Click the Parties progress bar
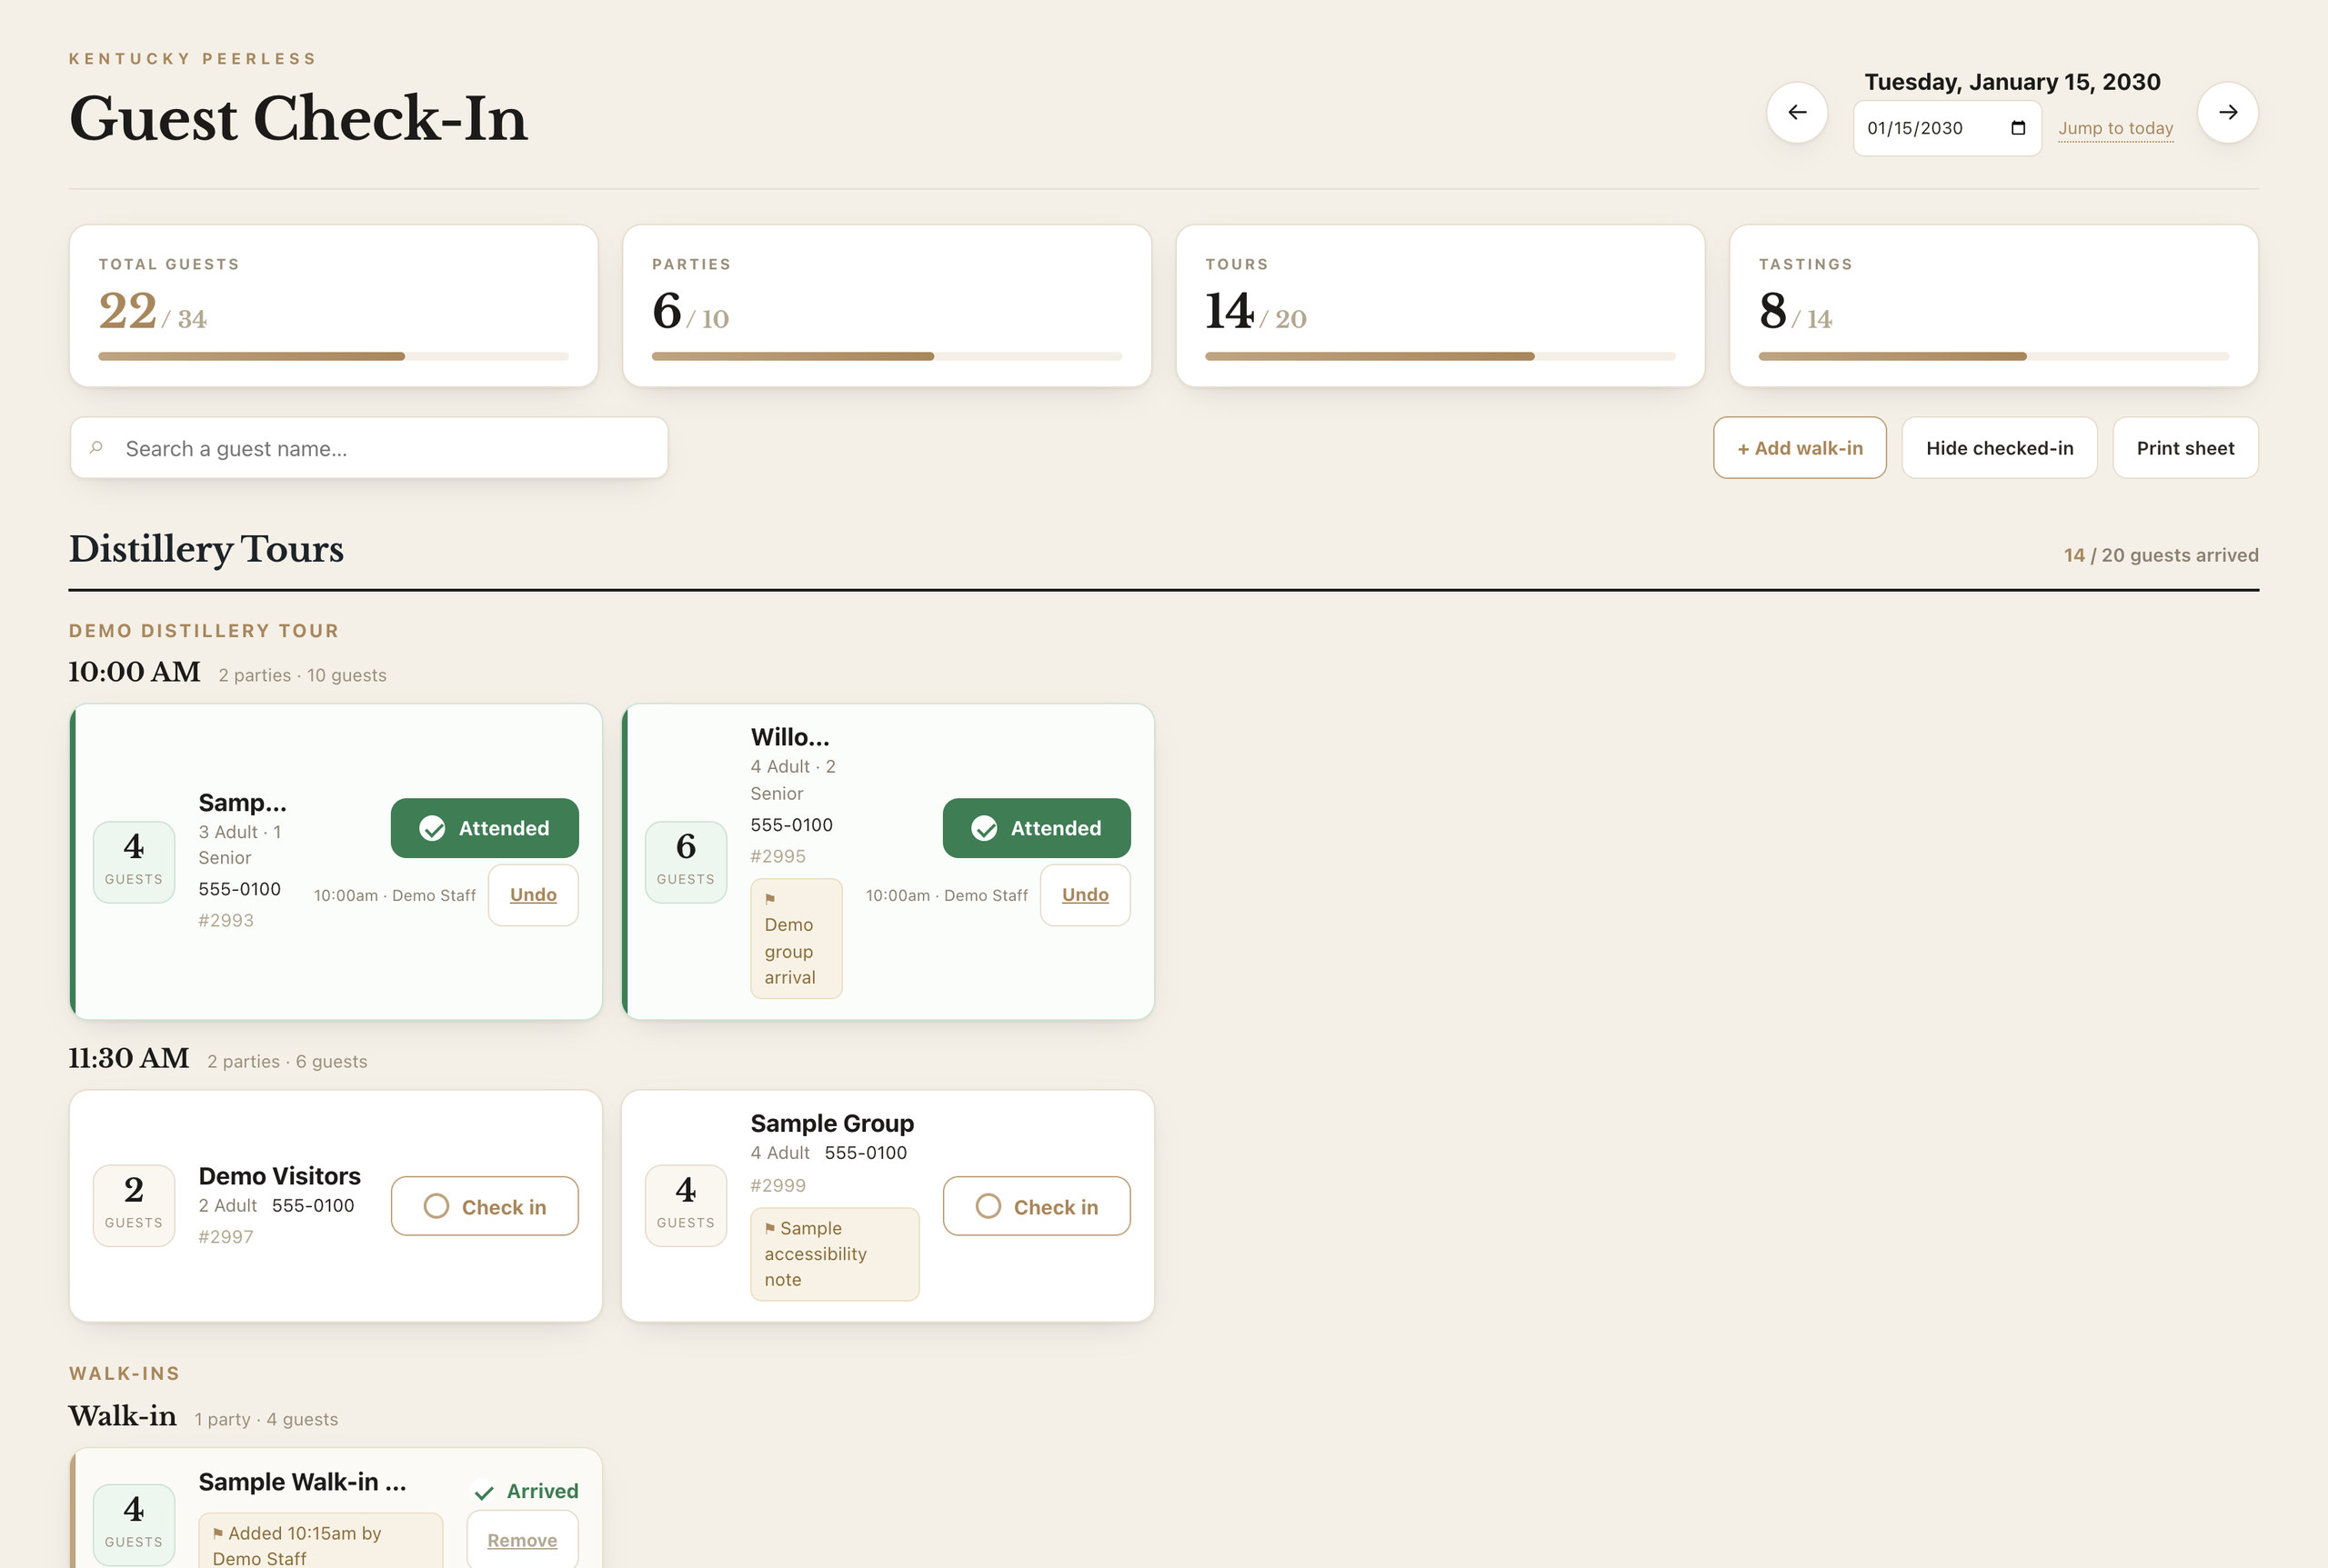Screen dimensions: 2328x1568 (x=887, y=356)
